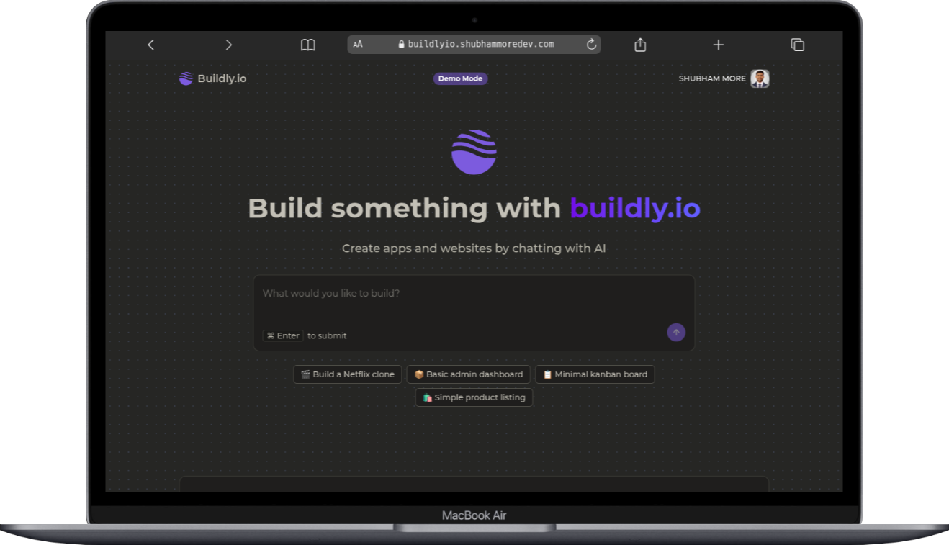Click the Buildly.io logo in the header
The image size is (949, 545).
tap(212, 78)
